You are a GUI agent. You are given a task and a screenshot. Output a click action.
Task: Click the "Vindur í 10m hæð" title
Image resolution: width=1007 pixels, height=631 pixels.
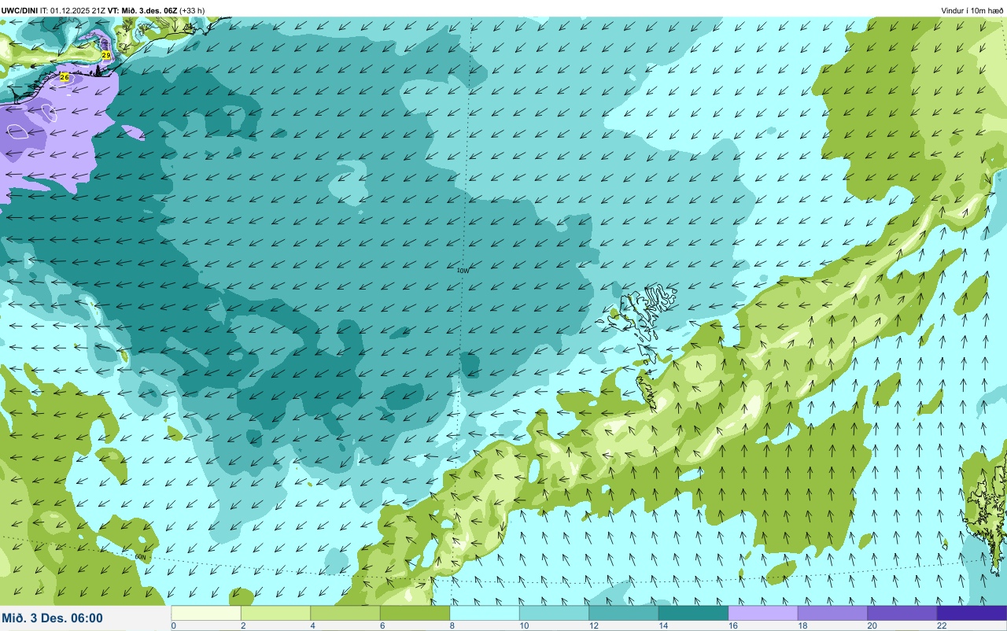pyautogui.click(x=972, y=10)
